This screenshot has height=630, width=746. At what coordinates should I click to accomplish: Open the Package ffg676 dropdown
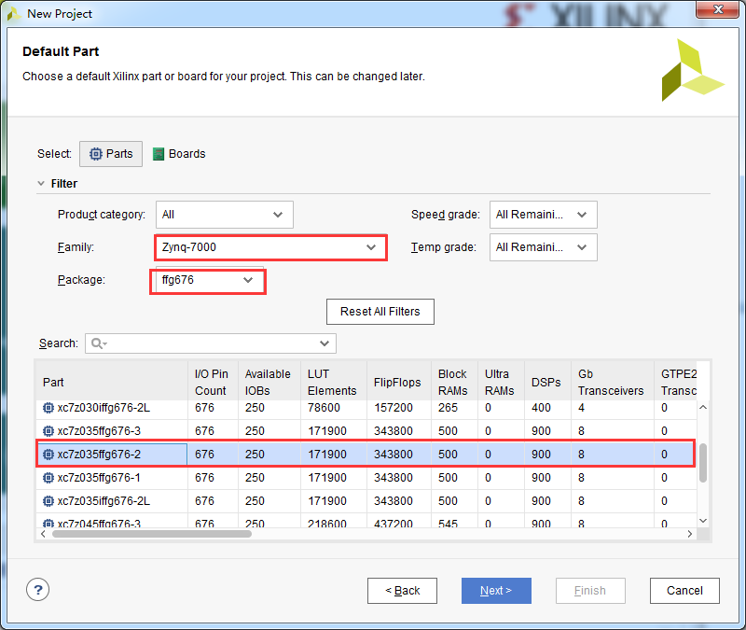pyautogui.click(x=207, y=280)
